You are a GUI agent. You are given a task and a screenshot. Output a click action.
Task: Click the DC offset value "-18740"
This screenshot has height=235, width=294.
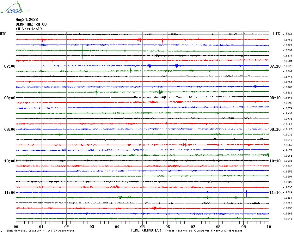pyautogui.click(x=287, y=77)
